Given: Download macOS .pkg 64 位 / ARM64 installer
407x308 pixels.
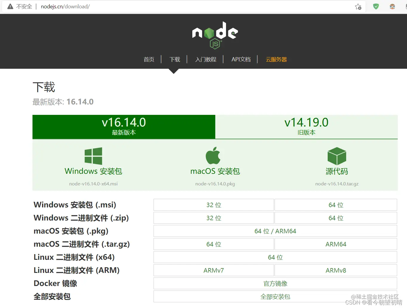Looking at the screenshot, I should [x=275, y=231].
